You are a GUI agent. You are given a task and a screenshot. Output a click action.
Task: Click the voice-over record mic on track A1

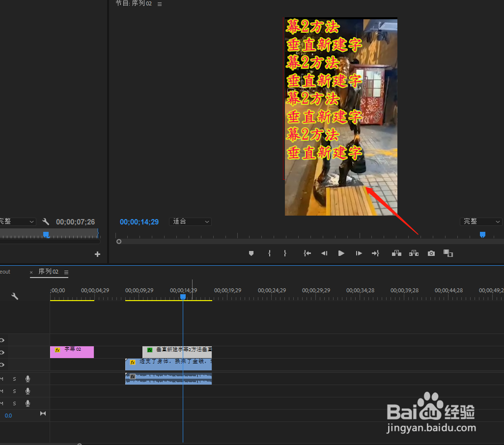pos(28,379)
